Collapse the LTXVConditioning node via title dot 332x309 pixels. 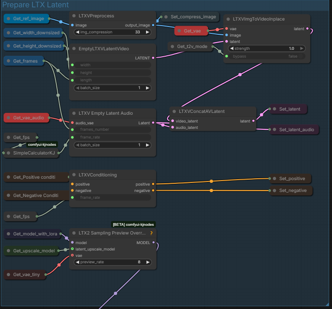click(x=74, y=175)
